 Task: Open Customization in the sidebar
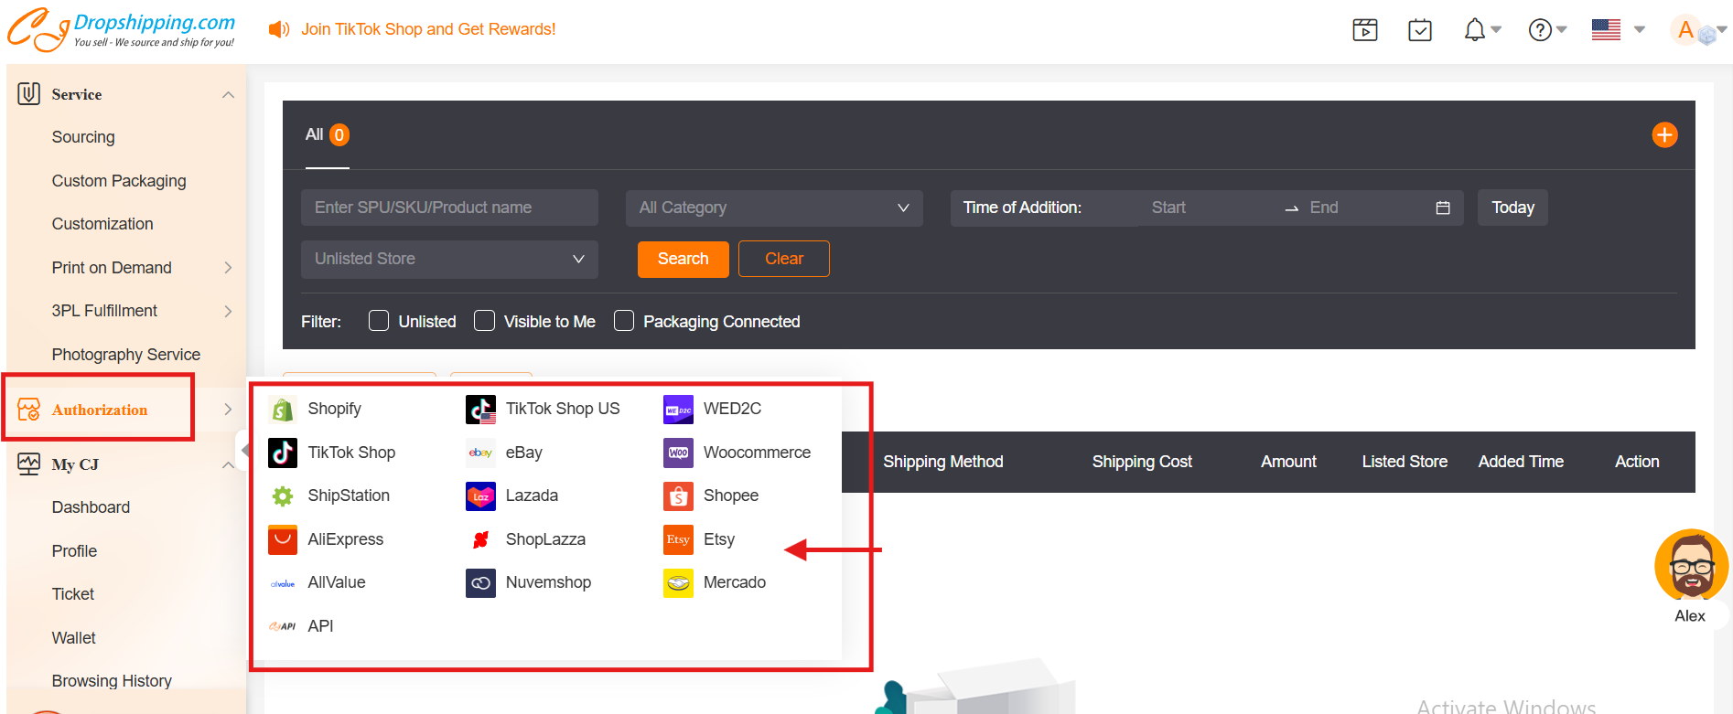[102, 224]
